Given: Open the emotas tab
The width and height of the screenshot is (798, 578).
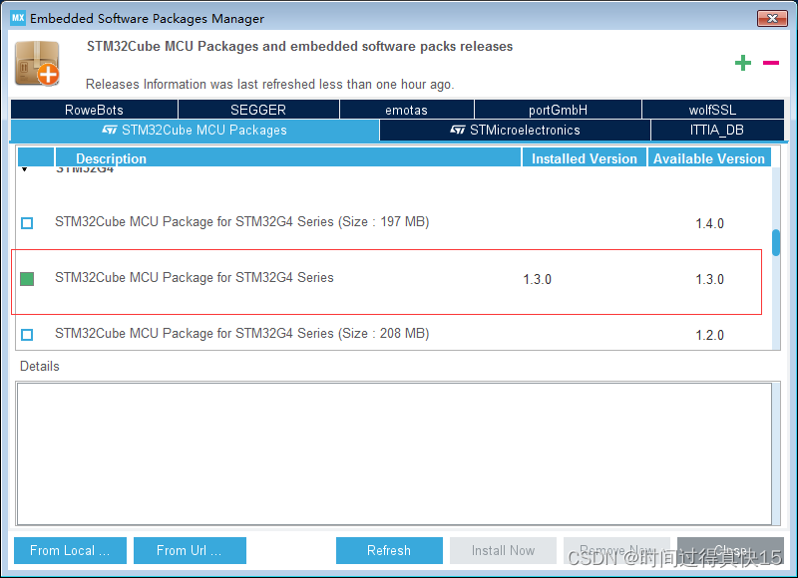Looking at the screenshot, I should [407, 110].
